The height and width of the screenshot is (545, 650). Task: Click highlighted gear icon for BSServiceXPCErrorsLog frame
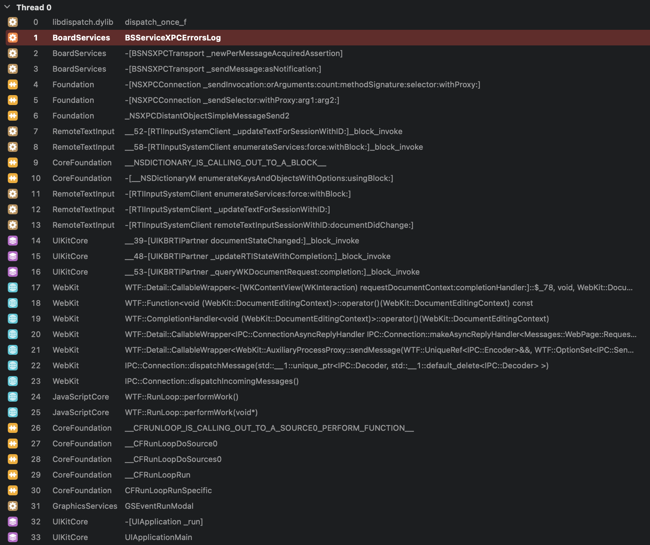[13, 38]
